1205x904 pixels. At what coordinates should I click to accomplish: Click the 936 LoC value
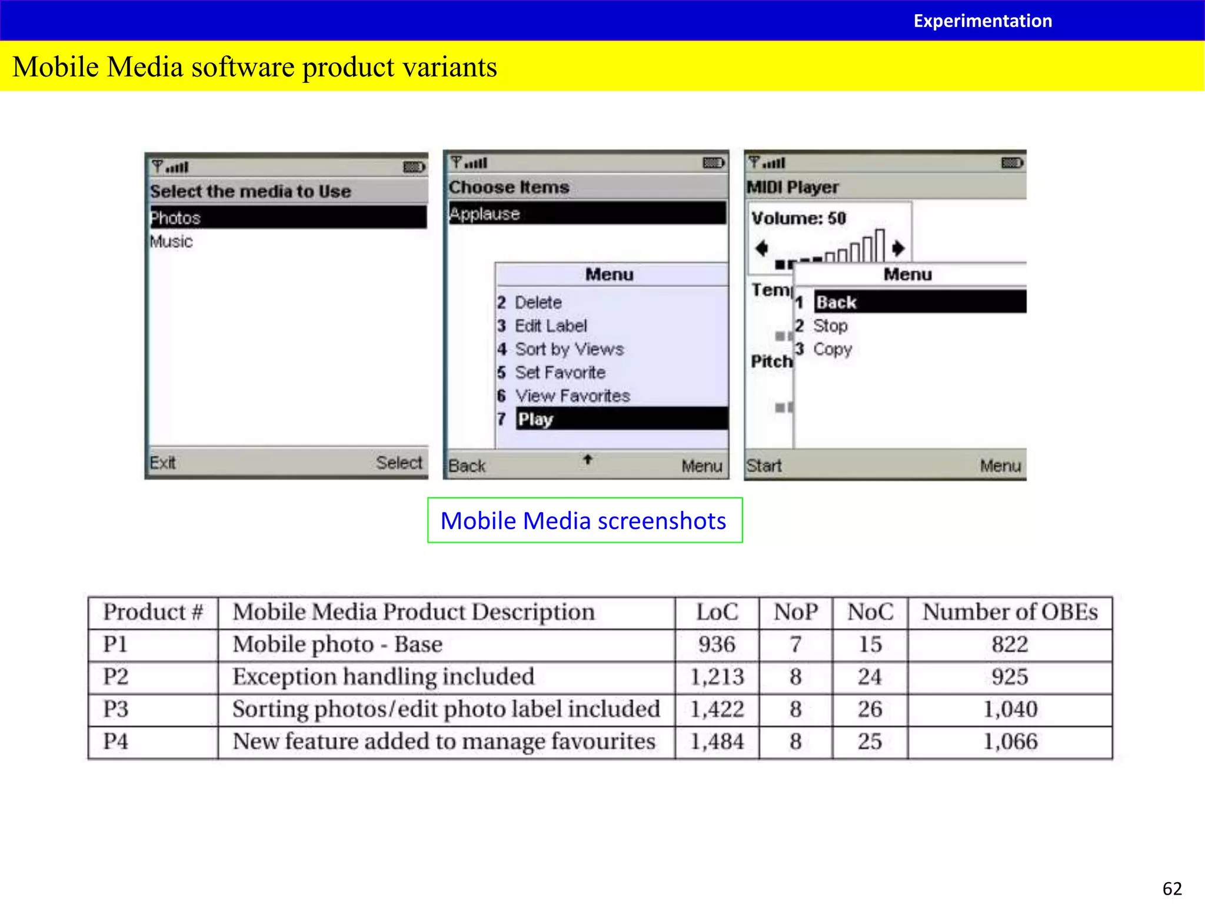click(x=717, y=644)
